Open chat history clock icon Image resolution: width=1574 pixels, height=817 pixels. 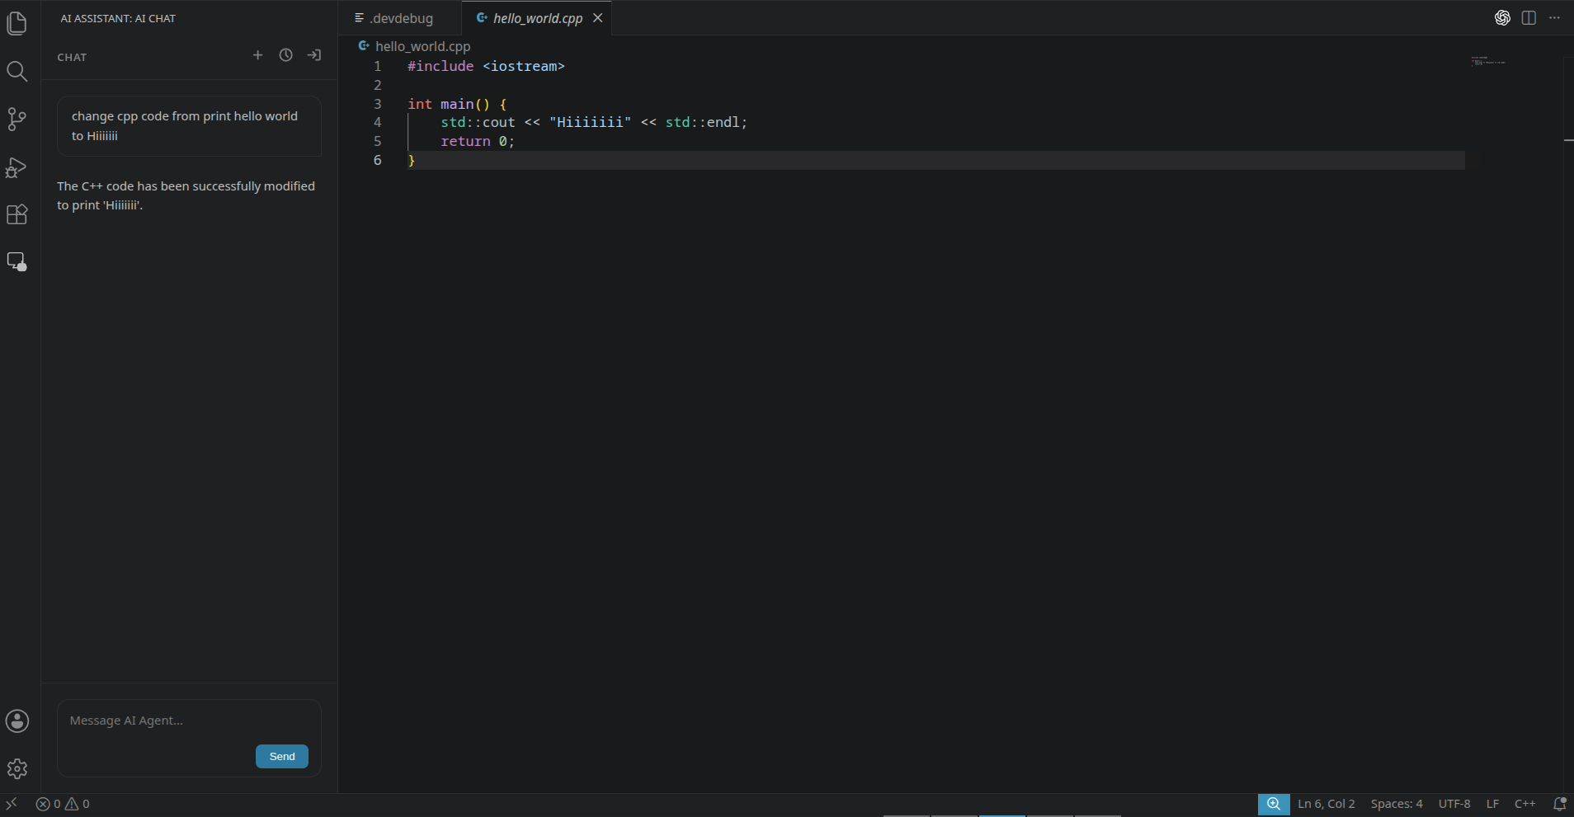coord(286,55)
